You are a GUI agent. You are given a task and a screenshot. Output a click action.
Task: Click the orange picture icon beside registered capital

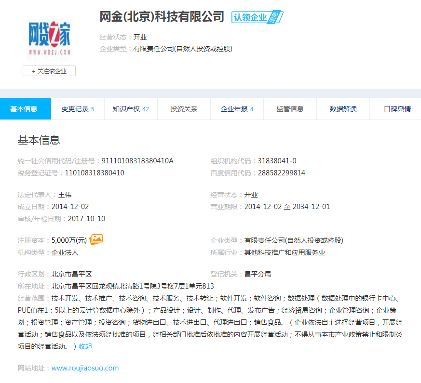[96, 239]
